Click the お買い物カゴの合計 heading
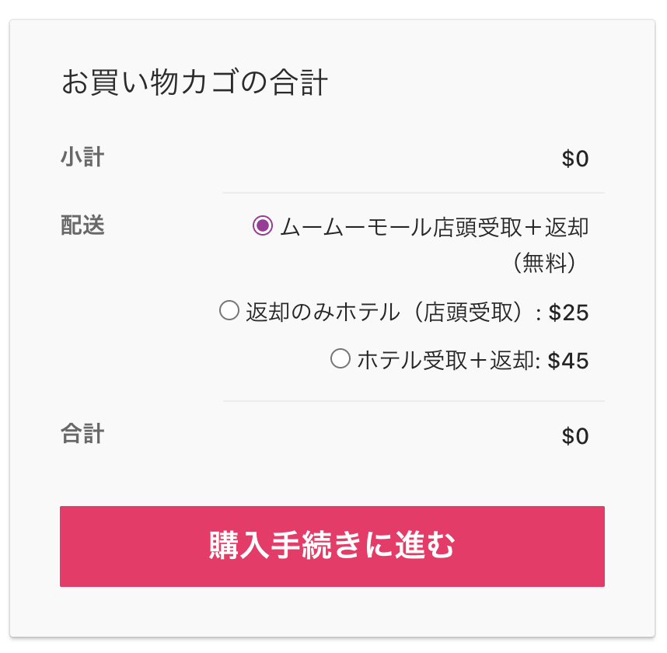 (194, 83)
